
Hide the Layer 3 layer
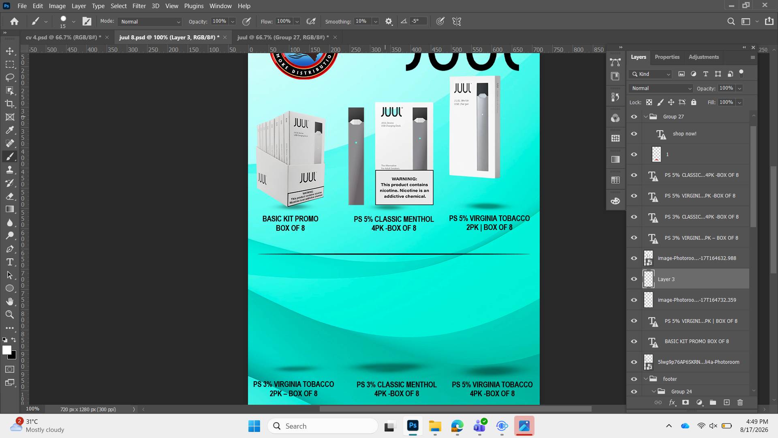[x=634, y=279]
